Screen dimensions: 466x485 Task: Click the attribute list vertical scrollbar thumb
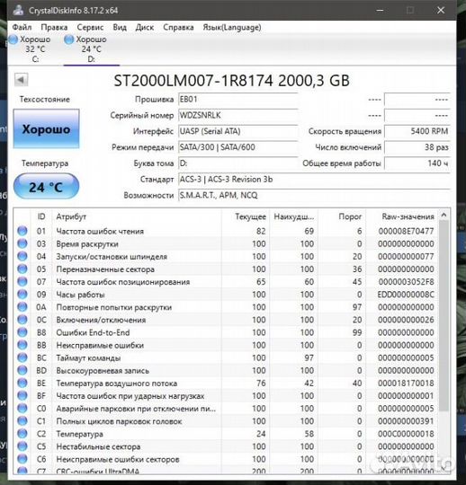(x=444, y=315)
